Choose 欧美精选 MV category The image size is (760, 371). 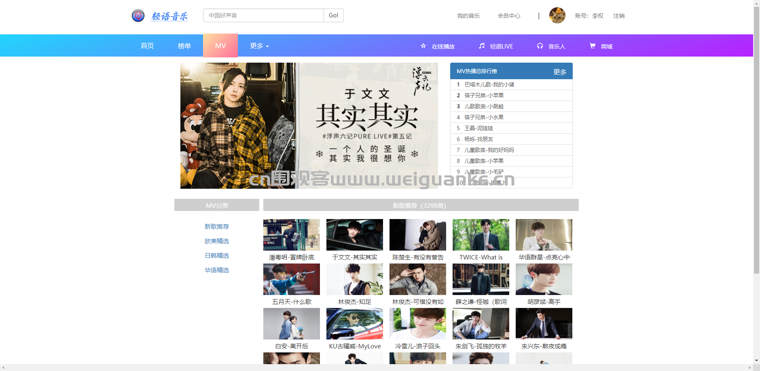click(x=217, y=241)
